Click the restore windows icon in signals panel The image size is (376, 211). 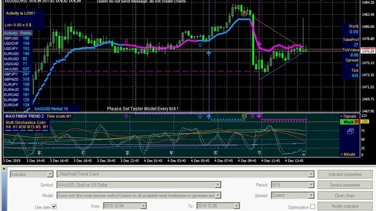tap(350, 131)
